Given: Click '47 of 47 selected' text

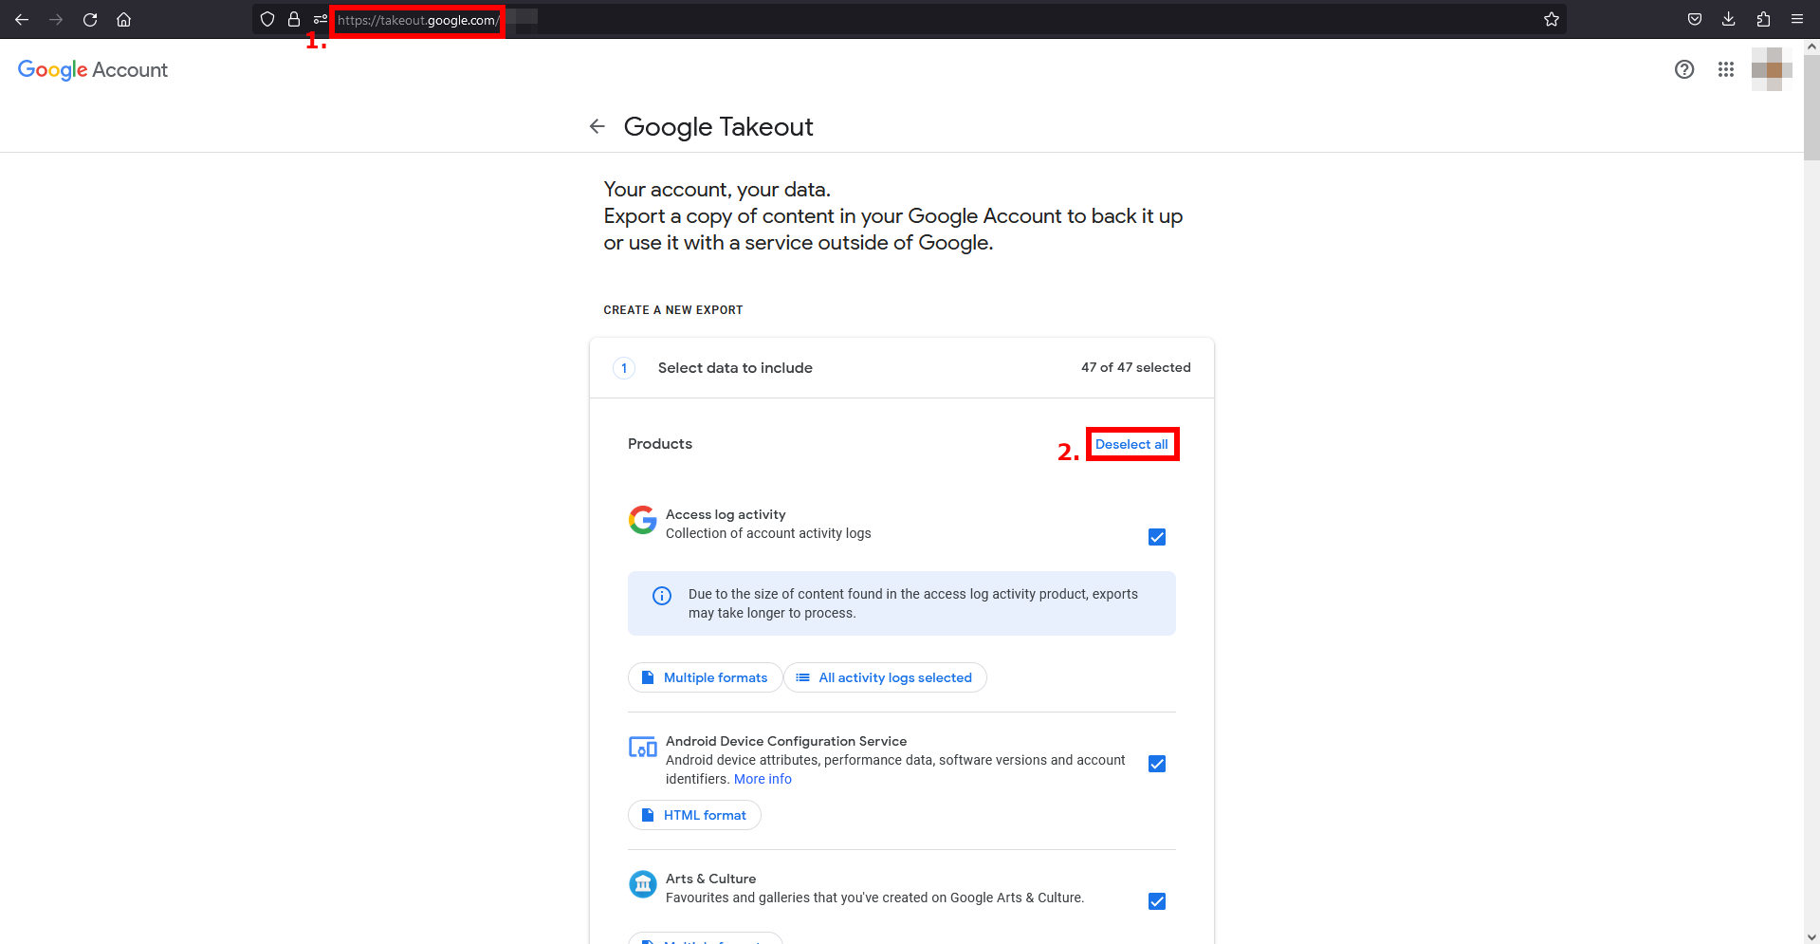Looking at the screenshot, I should [1135, 367].
